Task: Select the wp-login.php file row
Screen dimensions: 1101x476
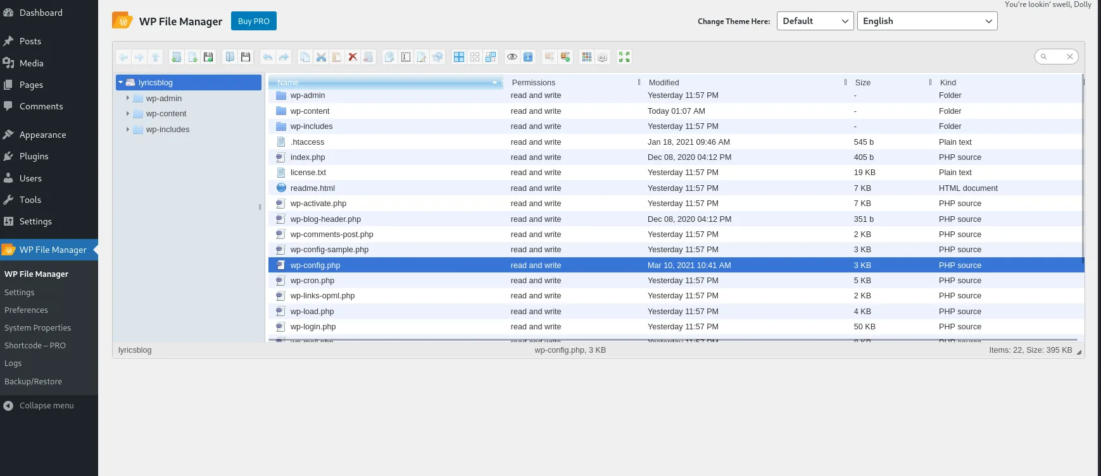Action: (676, 327)
